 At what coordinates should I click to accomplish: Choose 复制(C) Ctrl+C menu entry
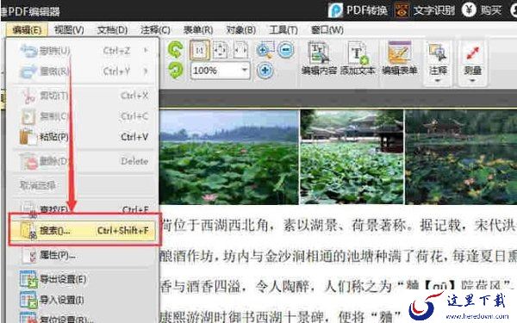coord(83,116)
